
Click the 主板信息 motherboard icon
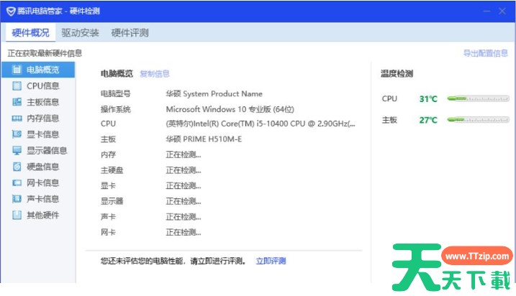tap(17, 102)
